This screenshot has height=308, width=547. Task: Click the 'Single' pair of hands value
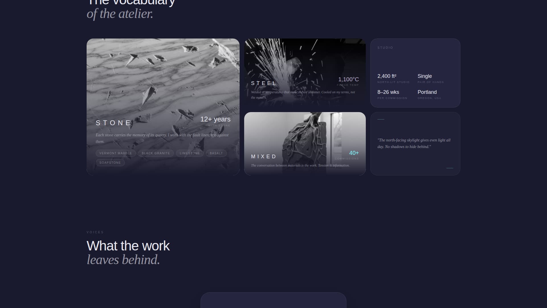pos(424,76)
